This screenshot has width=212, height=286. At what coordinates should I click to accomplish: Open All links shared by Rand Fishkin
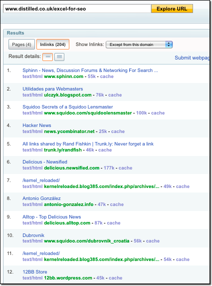coord(88,144)
